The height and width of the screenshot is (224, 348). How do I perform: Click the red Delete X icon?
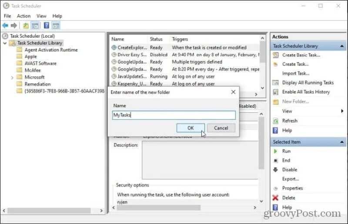[x=275, y=198]
